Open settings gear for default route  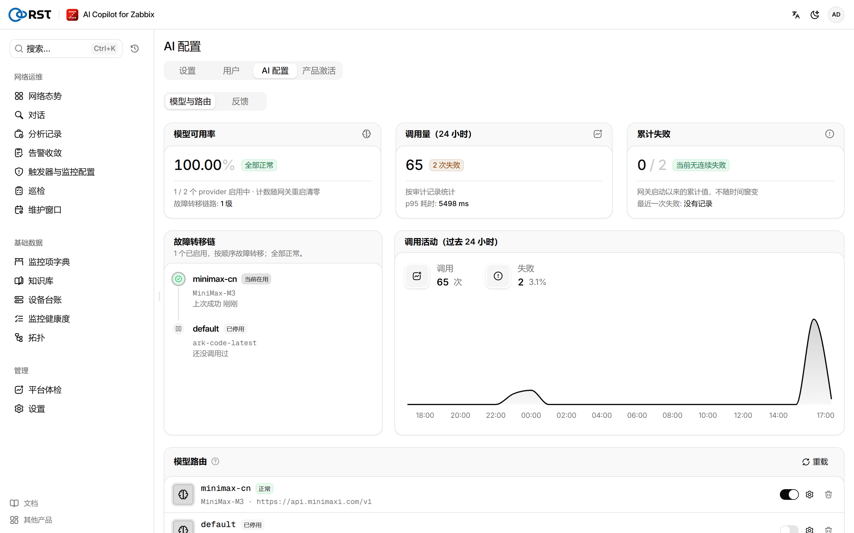click(x=810, y=529)
